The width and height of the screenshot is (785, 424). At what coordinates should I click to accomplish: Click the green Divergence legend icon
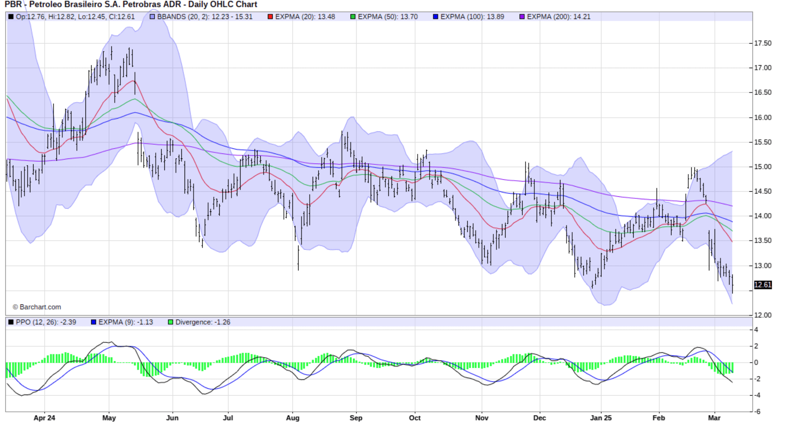point(169,322)
